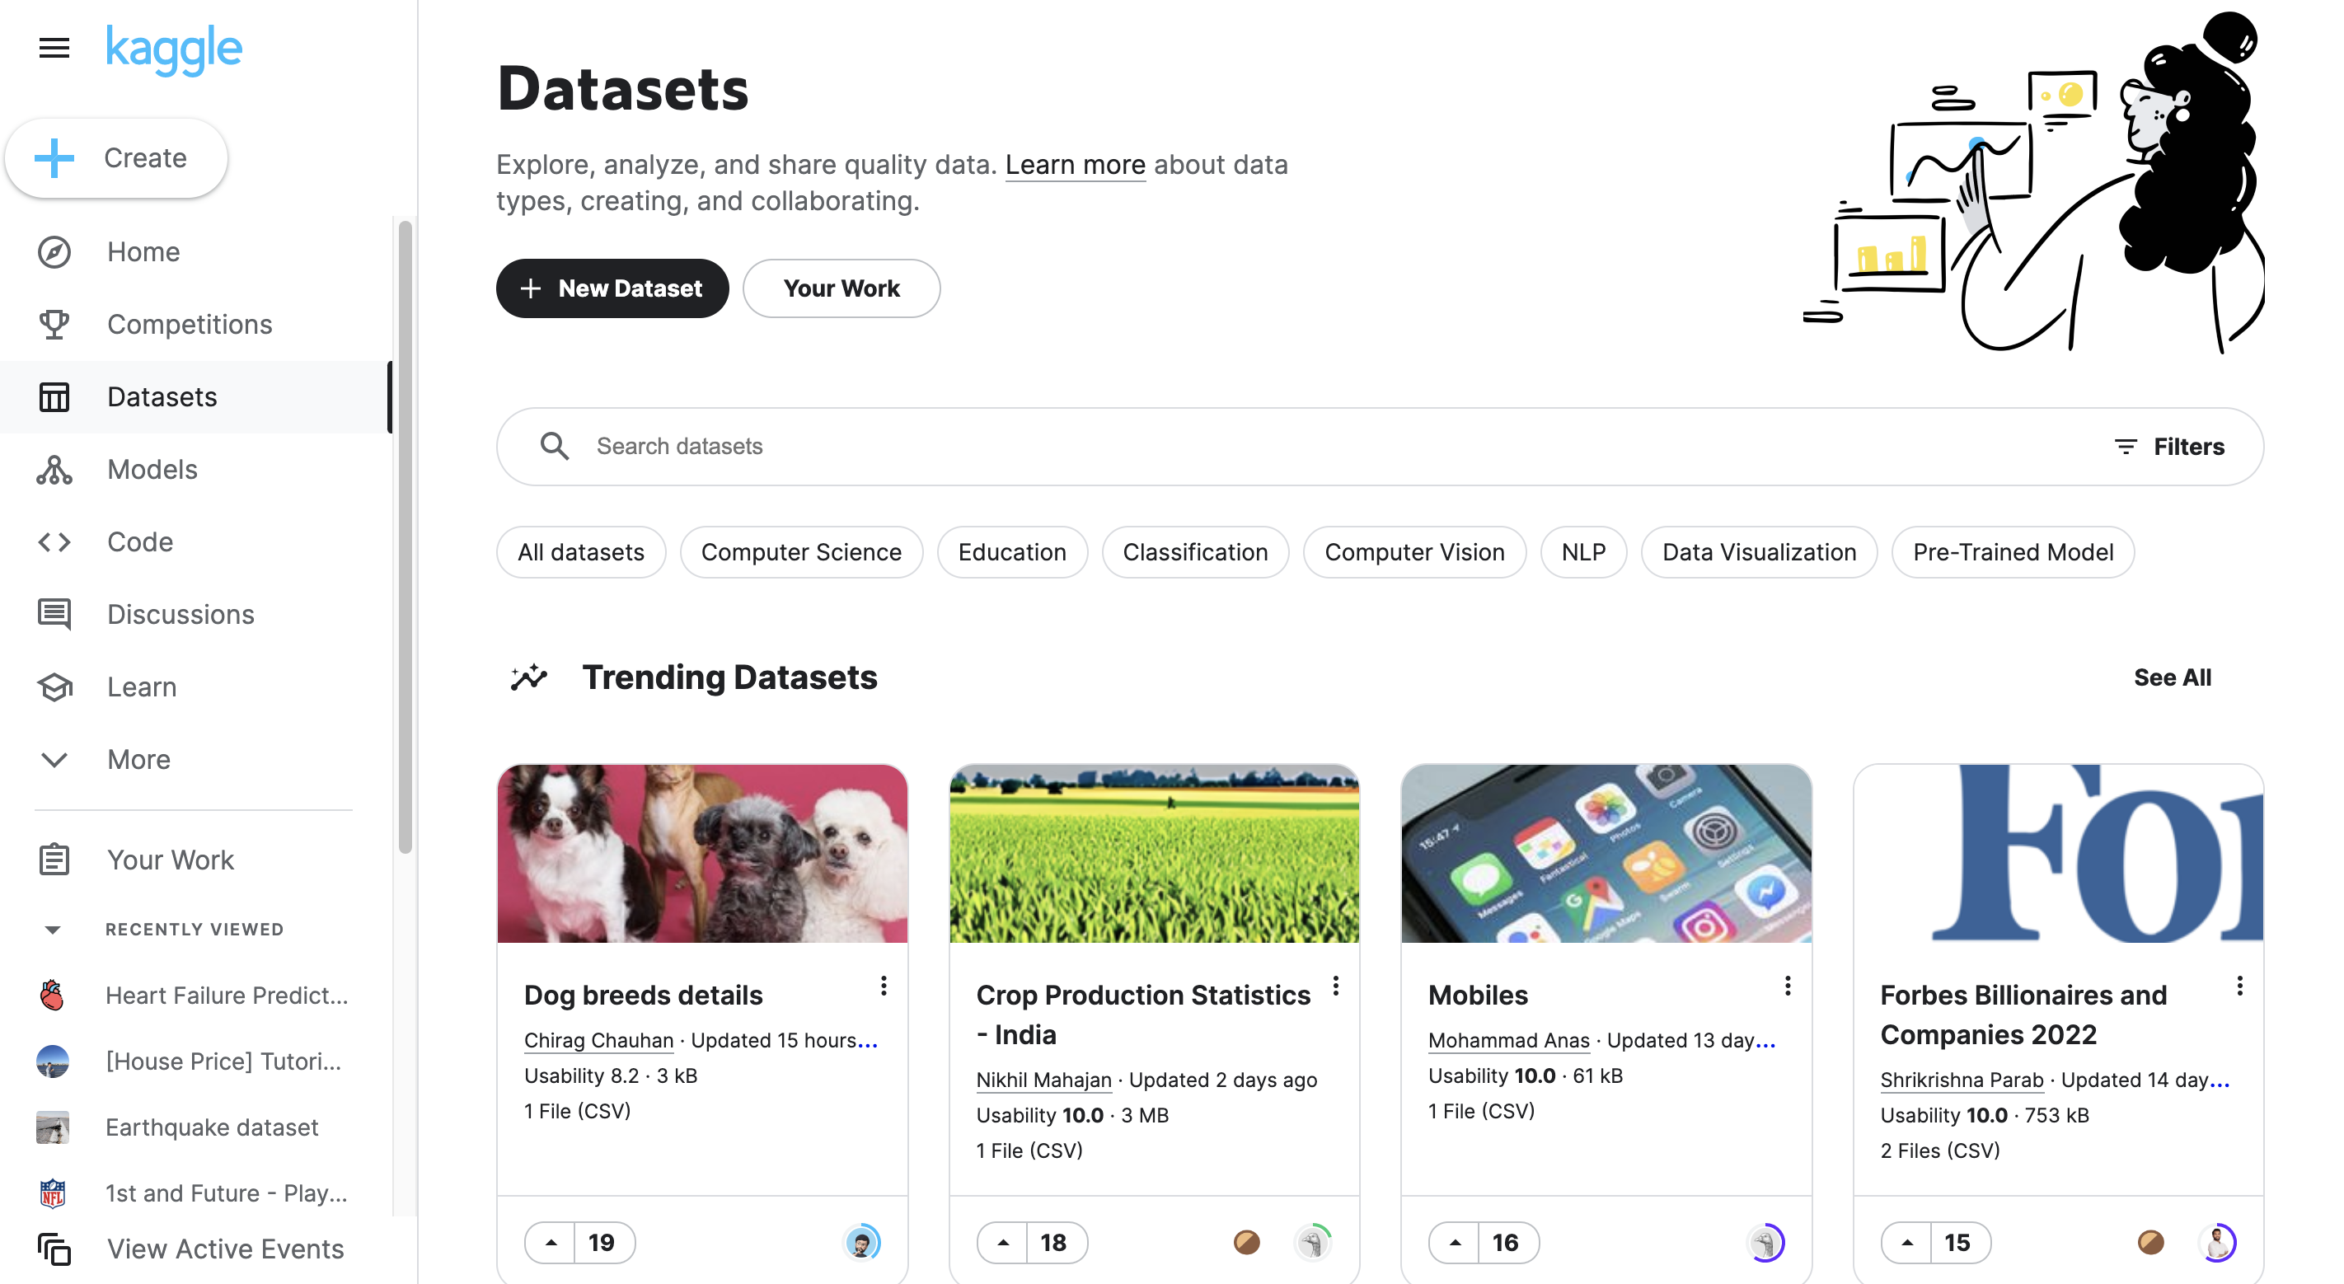Click the Competitions trophy icon
The image size is (2344, 1284).
tap(54, 324)
